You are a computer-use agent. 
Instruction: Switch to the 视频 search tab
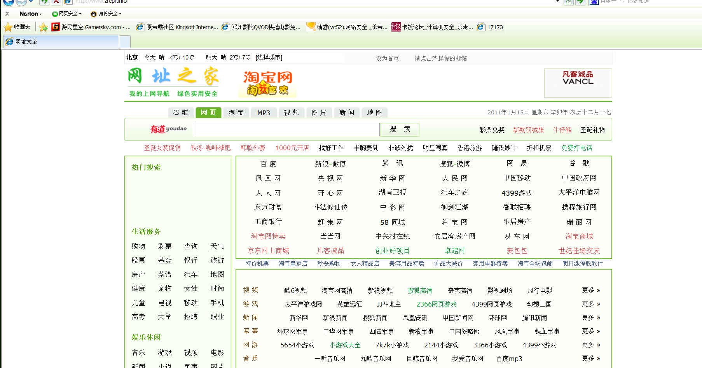(291, 112)
